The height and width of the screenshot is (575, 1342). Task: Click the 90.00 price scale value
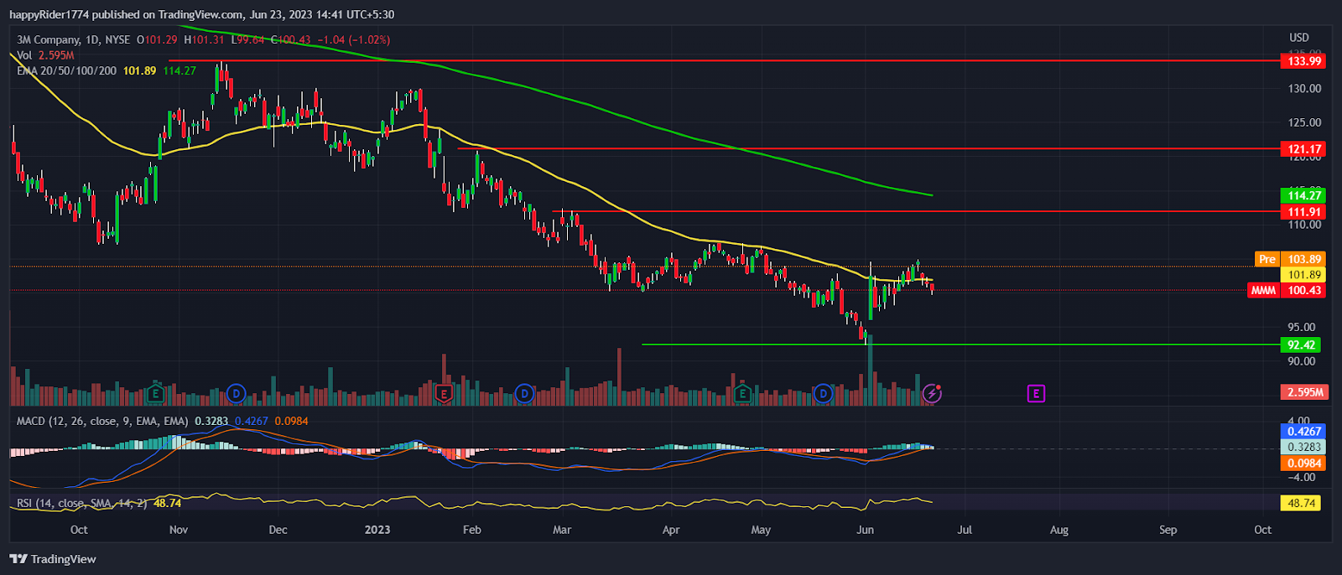[x=1302, y=361]
